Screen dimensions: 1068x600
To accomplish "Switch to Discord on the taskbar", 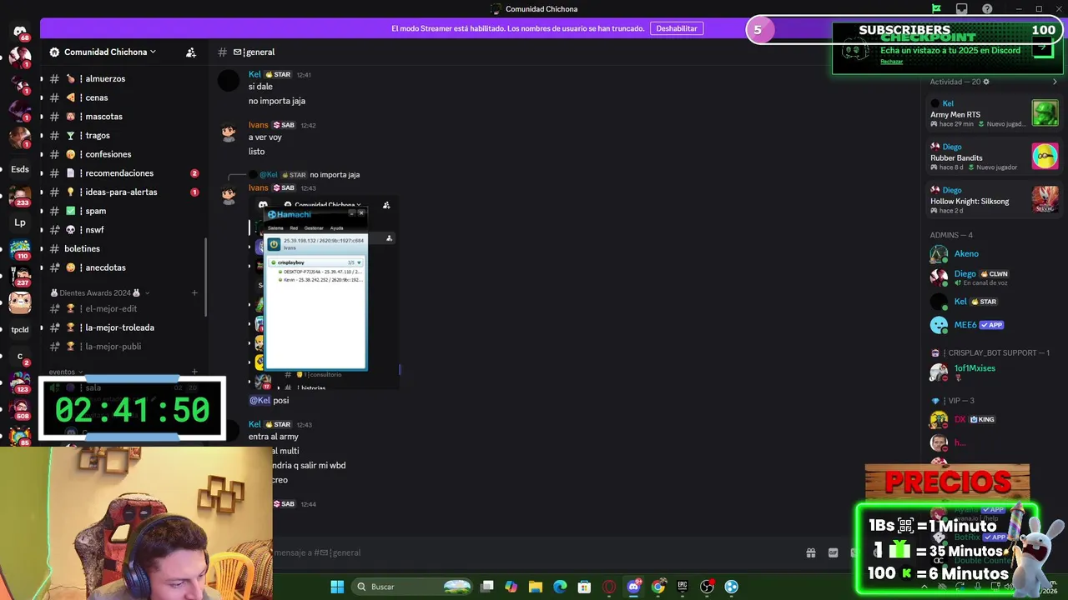I will click(x=633, y=587).
